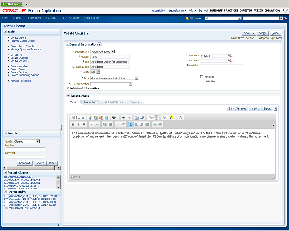Click in clause Title input field

pyautogui.click(x=109, y=62)
